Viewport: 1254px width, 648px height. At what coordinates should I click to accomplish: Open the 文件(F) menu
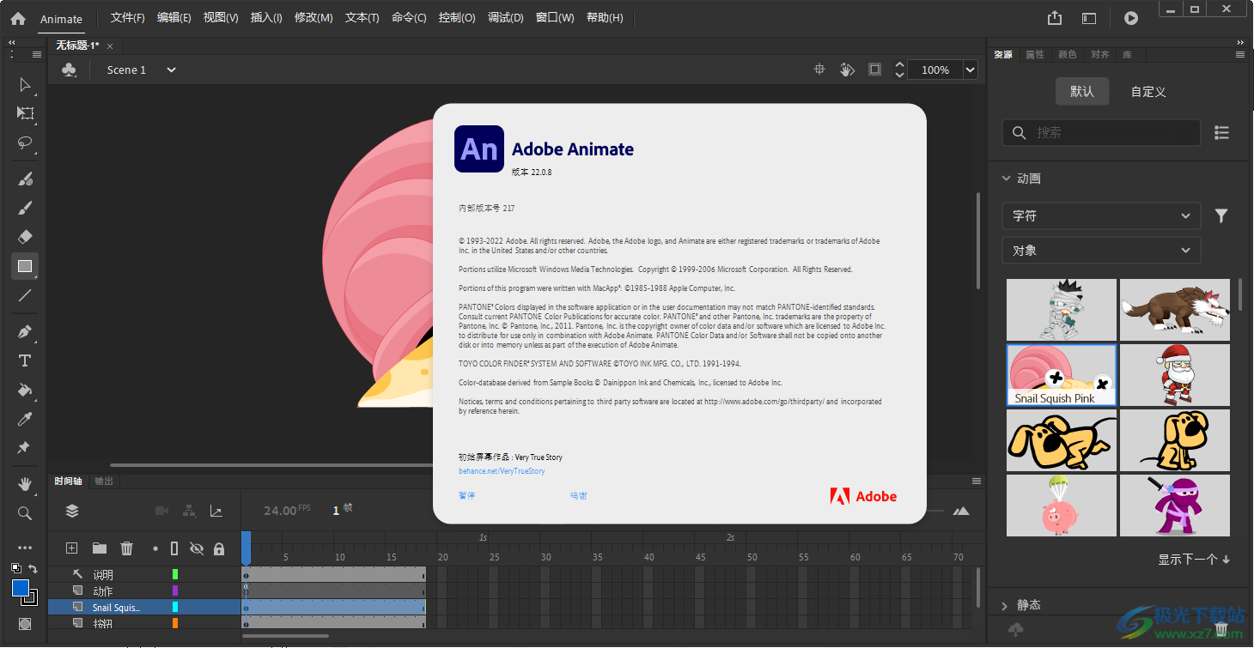pyautogui.click(x=127, y=18)
